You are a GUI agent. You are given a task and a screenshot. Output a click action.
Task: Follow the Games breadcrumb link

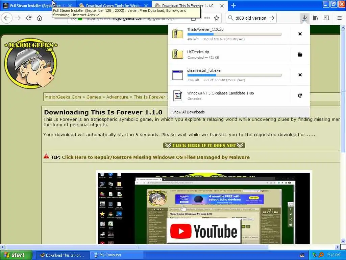[94, 97]
